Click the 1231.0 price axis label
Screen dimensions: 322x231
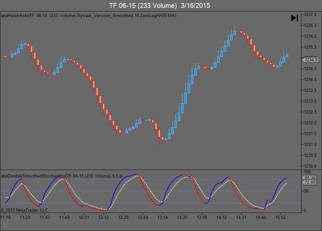coord(310,145)
